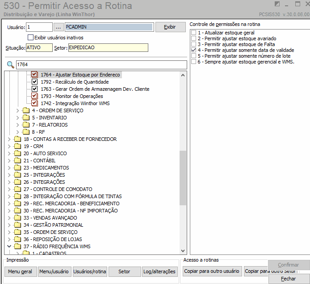This screenshot has height=284, width=310.
Task: Toggle Exibir usuários inativos checkbox
Action: click(30, 38)
